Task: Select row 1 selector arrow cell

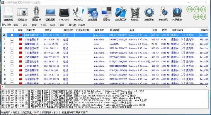Action: click(4, 35)
